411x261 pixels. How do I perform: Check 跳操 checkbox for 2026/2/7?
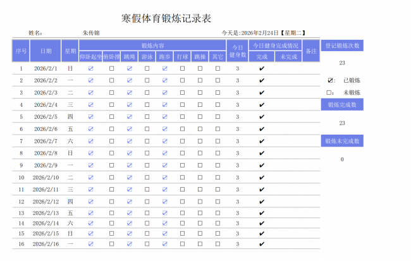point(200,141)
